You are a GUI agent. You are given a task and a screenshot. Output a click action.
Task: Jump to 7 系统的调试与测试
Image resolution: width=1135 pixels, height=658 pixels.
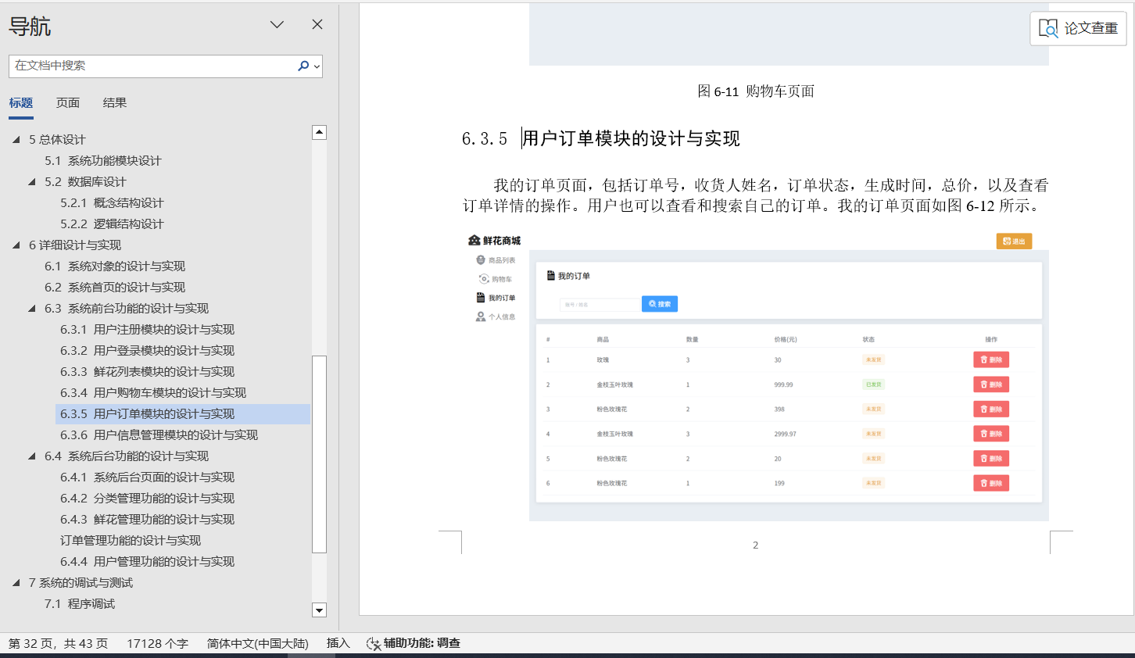pyautogui.click(x=81, y=582)
